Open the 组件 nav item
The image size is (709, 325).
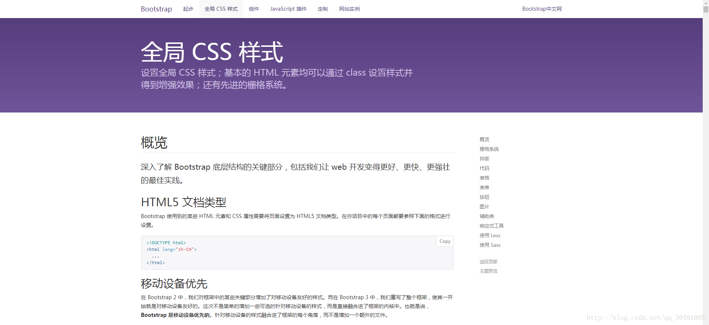click(x=254, y=9)
